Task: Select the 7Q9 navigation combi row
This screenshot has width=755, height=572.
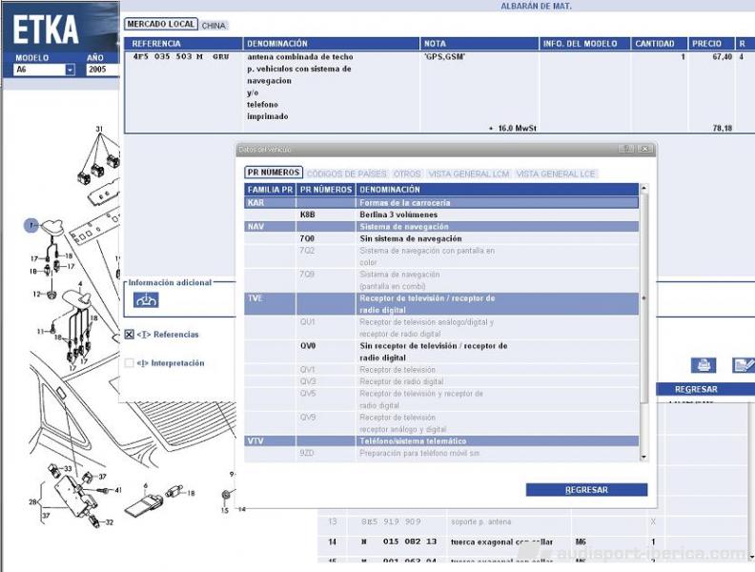Action: click(441, 280)
